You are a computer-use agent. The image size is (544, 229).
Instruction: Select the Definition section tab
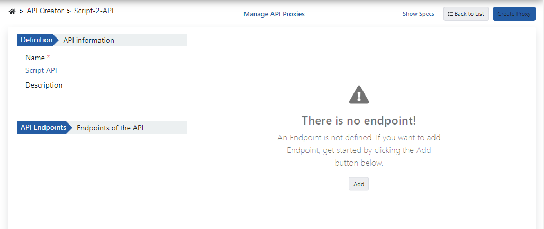(37, 40)
